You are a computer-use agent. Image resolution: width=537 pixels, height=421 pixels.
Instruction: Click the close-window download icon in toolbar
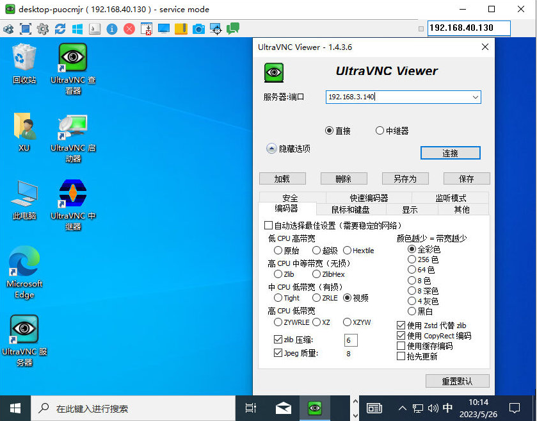pyautogui.click(x=146, y=29)
